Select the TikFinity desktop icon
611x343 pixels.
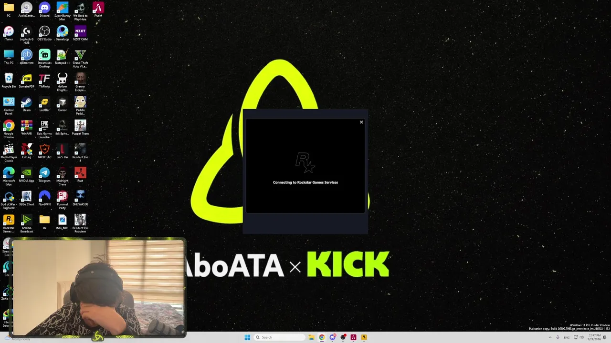click(44, 81)
